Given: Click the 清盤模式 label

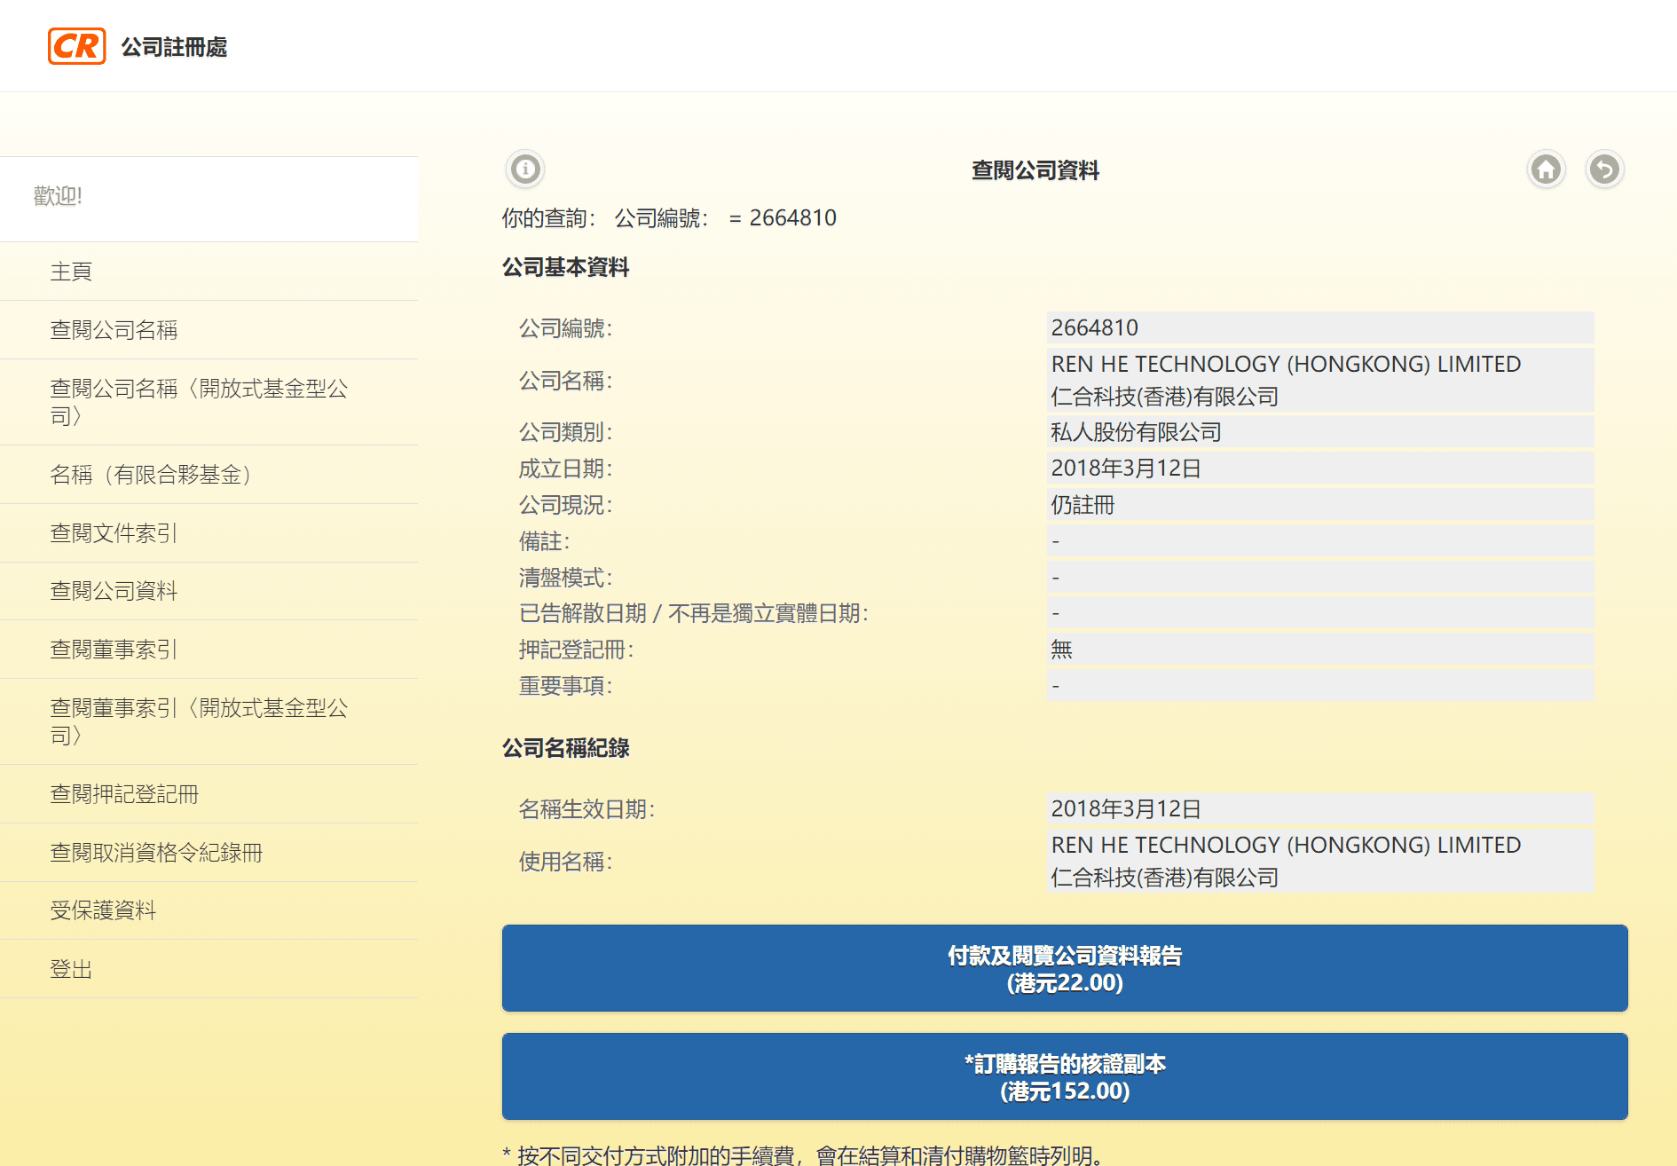Looking at the screenshot, I should 565,578.
